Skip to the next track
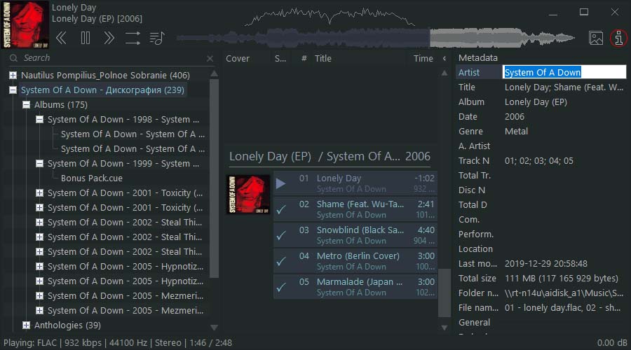This screenshot has width=631, height=350. [x=109, y=38]
